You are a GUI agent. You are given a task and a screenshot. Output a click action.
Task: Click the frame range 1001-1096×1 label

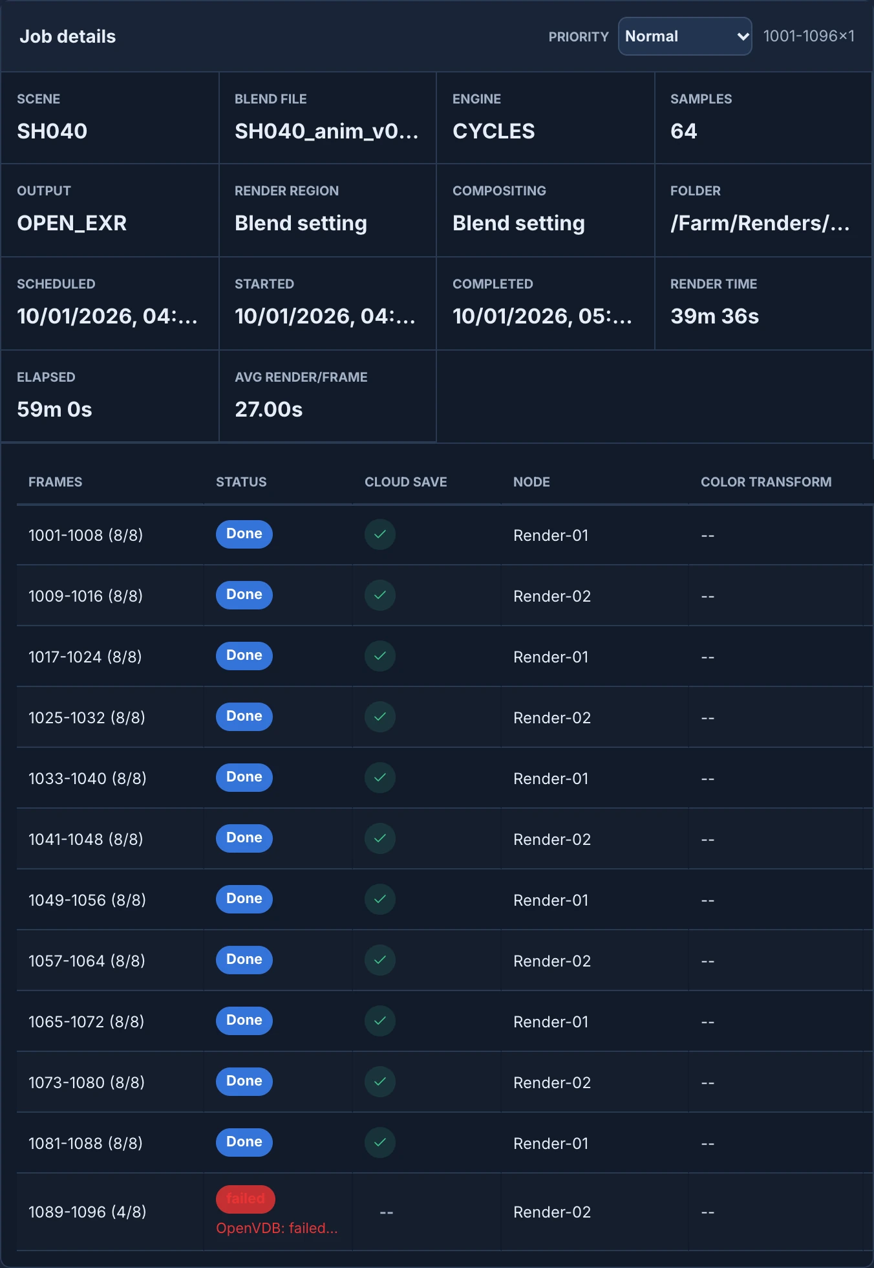click(x=809, y=36)
